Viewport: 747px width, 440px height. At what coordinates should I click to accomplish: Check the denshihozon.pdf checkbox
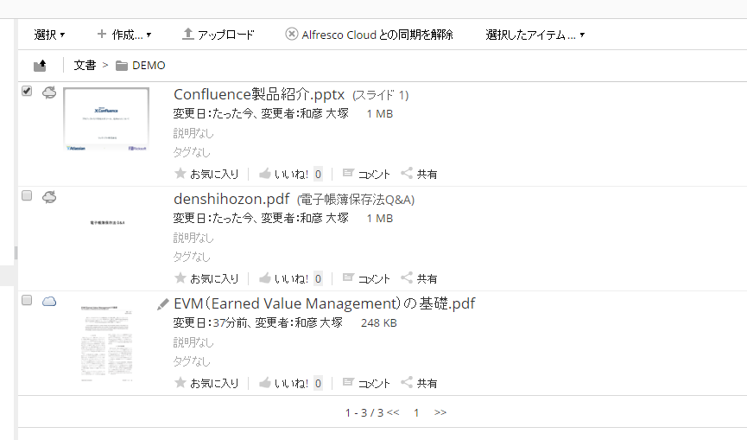(27, 195)
